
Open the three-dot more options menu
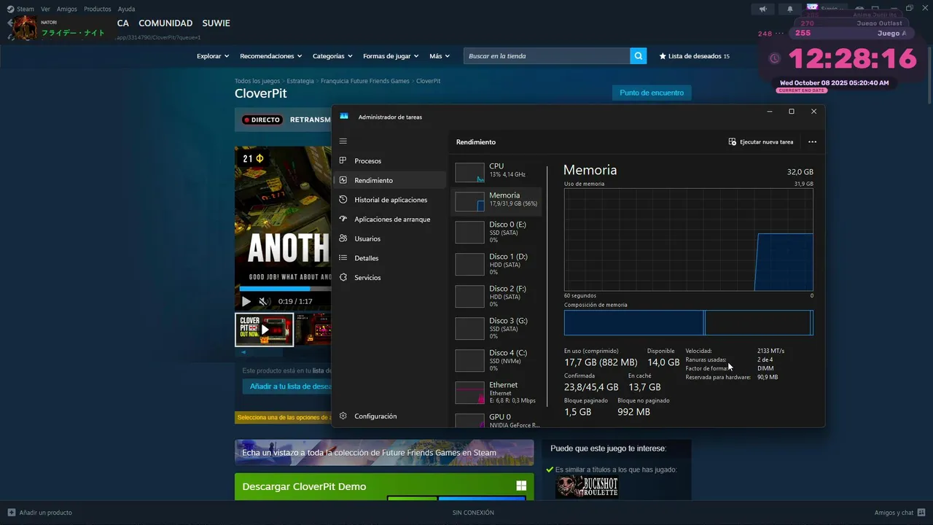(x=813, y=142)
